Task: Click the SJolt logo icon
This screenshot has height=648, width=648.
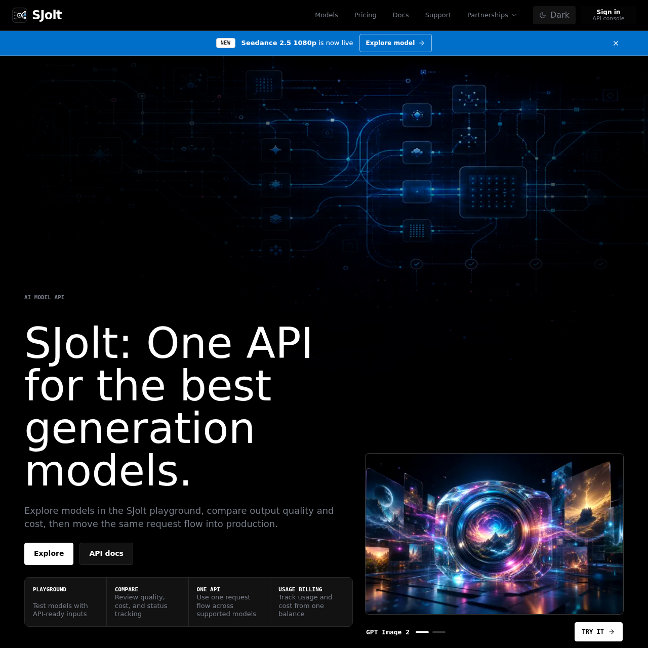Action: click(20, 15)
